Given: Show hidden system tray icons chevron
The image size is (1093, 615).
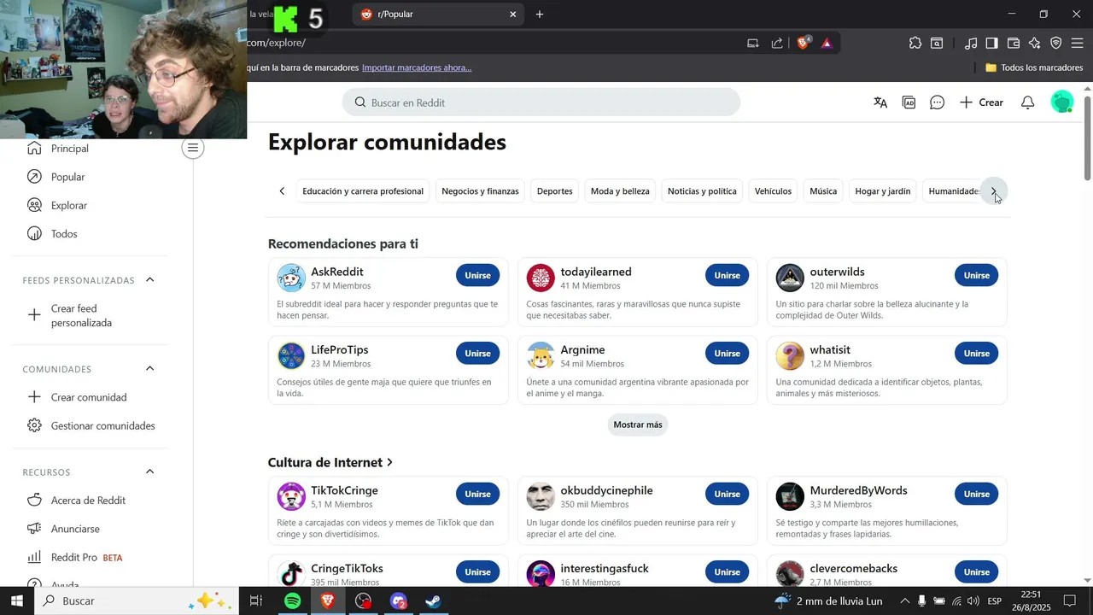Looking at the screenshot, I should point(904,601).
